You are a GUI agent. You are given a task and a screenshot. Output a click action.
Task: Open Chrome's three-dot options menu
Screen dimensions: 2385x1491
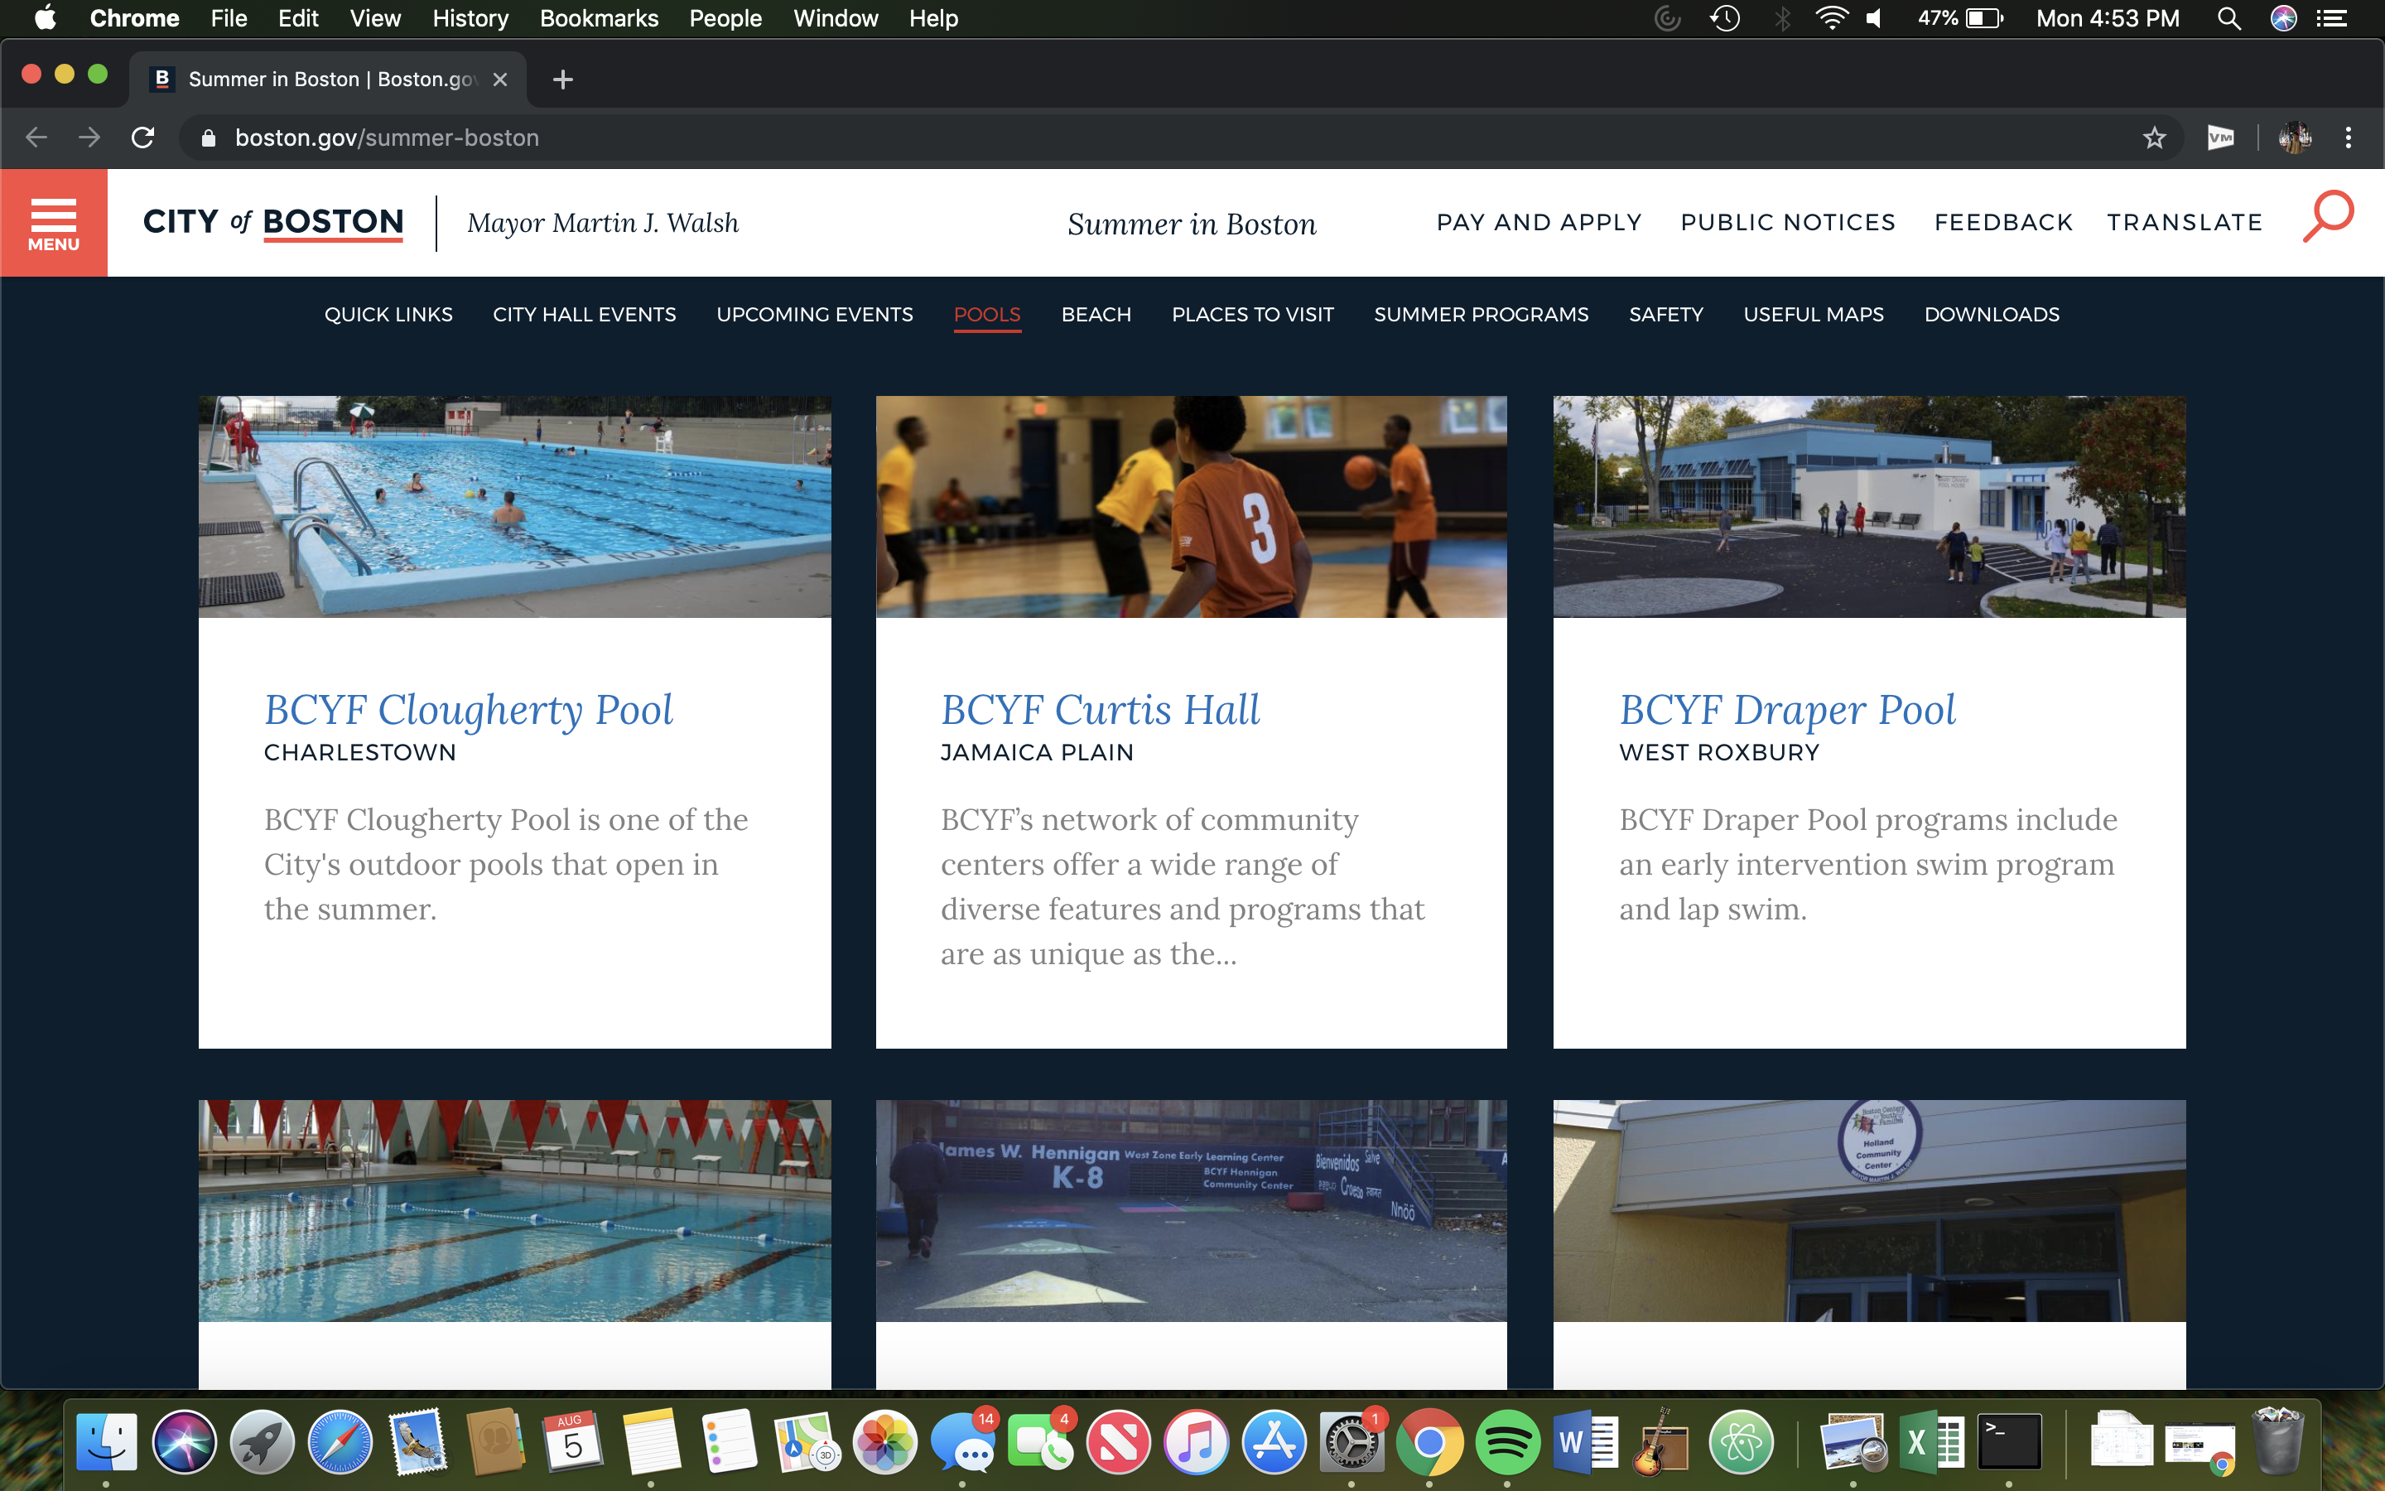(2349, 138)
